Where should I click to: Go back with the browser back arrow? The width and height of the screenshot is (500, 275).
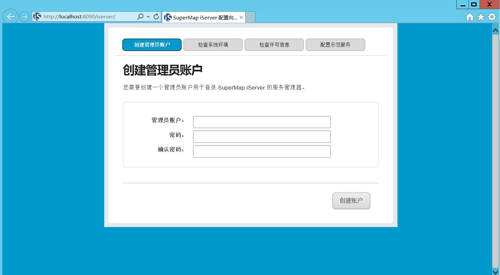click(10, 16)
